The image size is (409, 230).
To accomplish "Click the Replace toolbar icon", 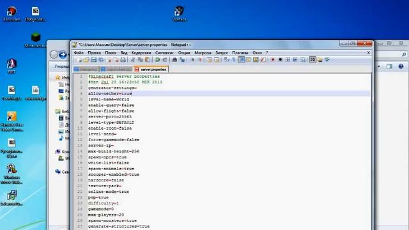I will click(x=182, y=59).
